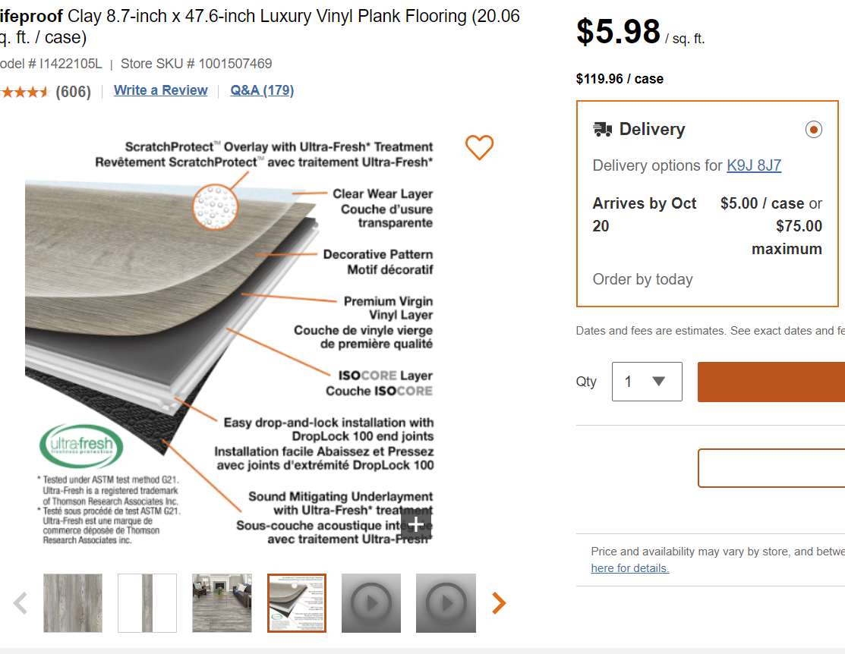The width and height of the screenshot is (845, 654).
Task: Select the layer diagram thumbnail
Action: point(297,603)
